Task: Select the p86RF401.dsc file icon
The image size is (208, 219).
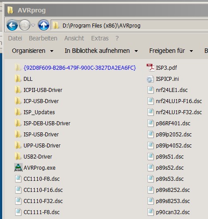Action: tap(151, 123)
